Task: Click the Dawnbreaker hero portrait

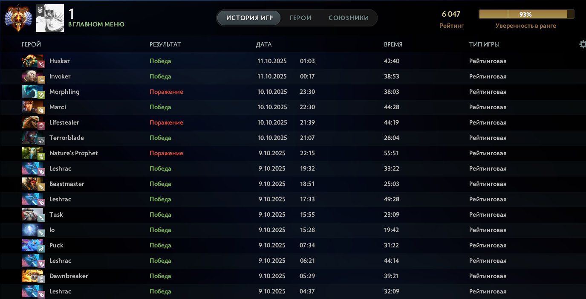Action: [x=33, y=276]
